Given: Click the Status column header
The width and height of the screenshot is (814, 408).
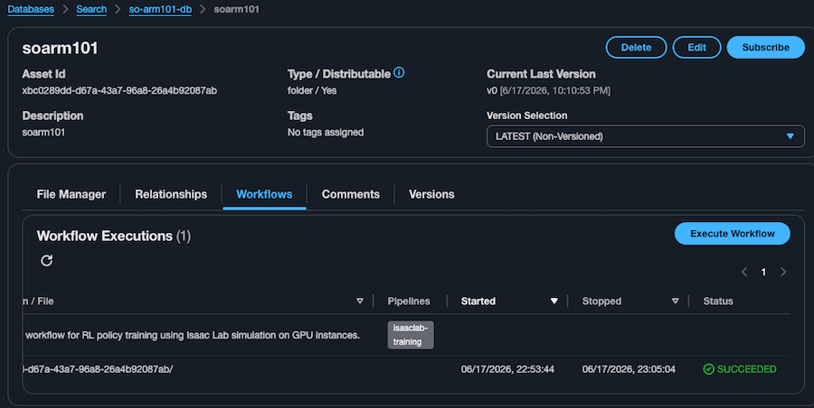Looking at the screenshot, I should click(x=718, y=301).
